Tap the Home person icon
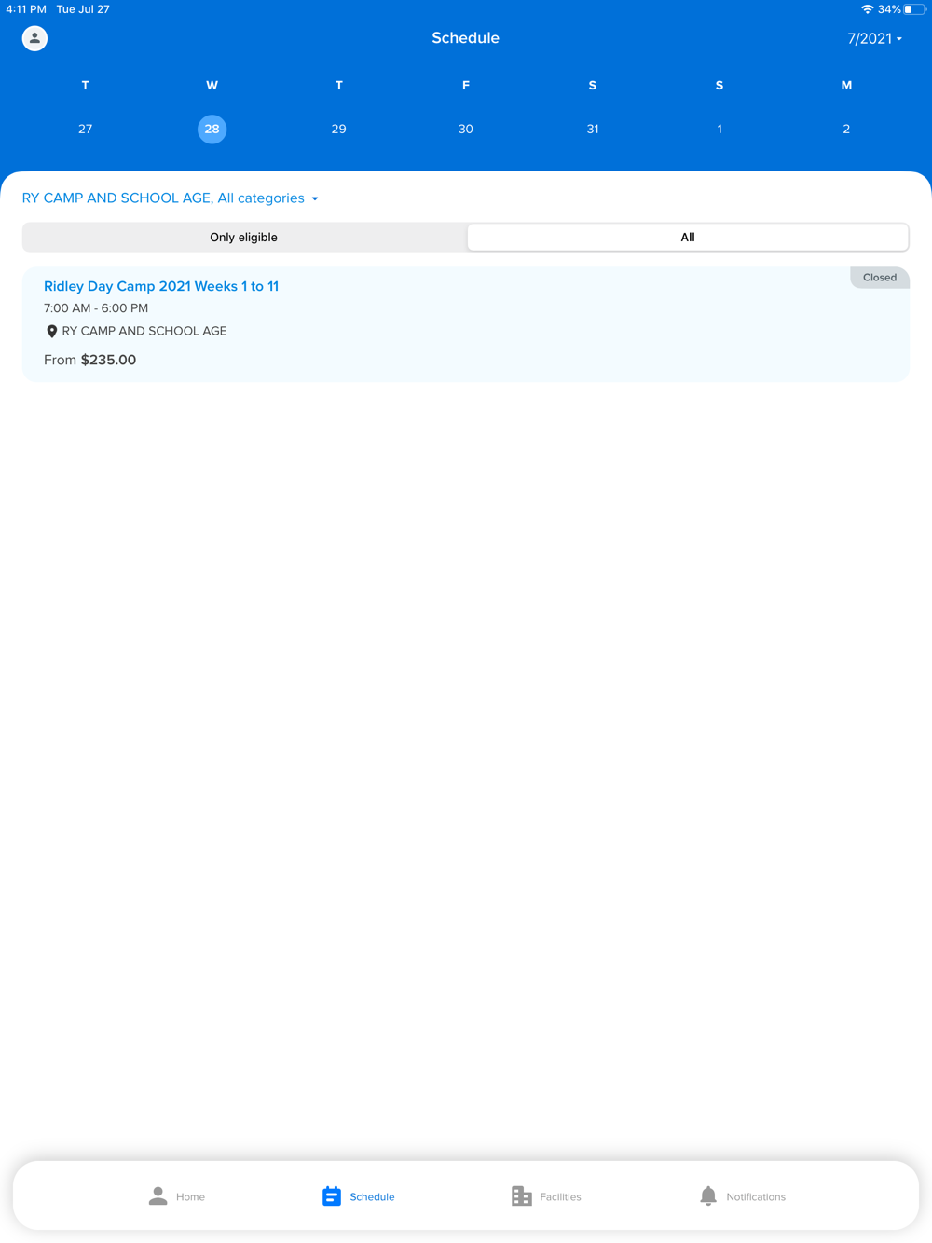Screen dimensions: 932x1243 tap(158, 1195)
